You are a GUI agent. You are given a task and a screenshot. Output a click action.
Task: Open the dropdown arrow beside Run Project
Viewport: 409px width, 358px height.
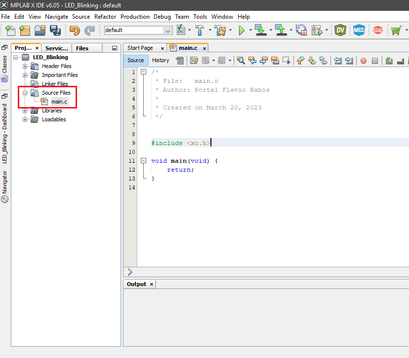pos(250,30)
